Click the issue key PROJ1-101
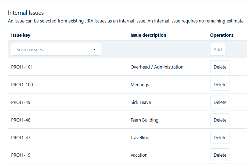Screen dimensions: 250x166 [x=22, y=67]
